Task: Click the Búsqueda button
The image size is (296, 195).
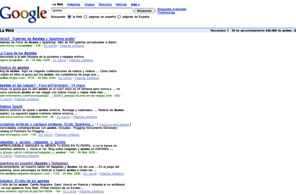Action: [144, 11]
